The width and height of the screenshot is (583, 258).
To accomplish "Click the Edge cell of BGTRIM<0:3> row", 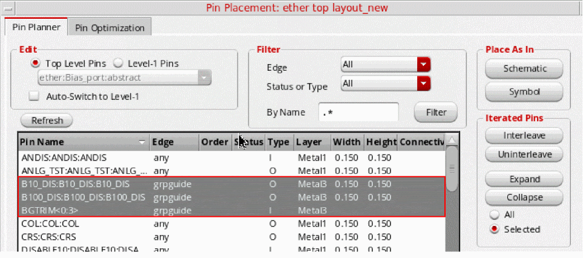I will (x=173, y=210).
